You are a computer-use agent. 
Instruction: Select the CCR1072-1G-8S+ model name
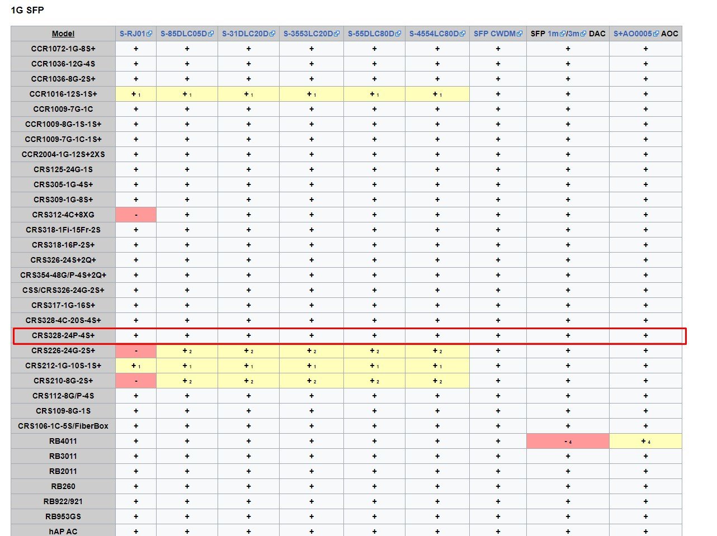coord(63,49)
